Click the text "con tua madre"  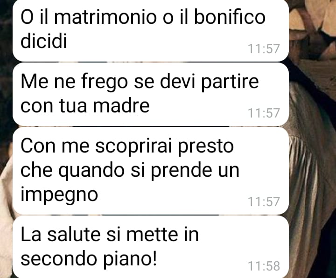(85, 105)
